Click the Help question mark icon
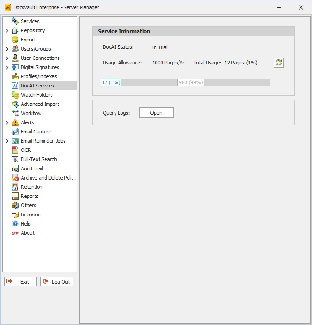Viewport: 312px width, 325px height. coord(15,224)
